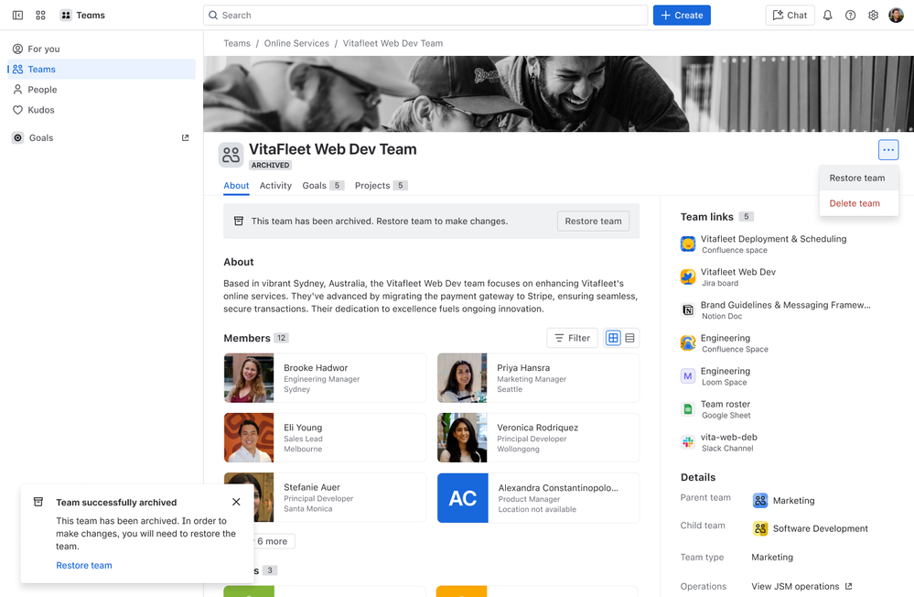Open People in sidebar

click(102, 90)
